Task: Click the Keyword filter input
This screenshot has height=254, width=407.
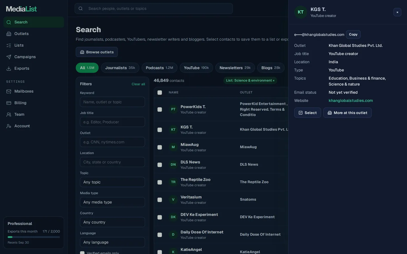Action: [112, 102]
